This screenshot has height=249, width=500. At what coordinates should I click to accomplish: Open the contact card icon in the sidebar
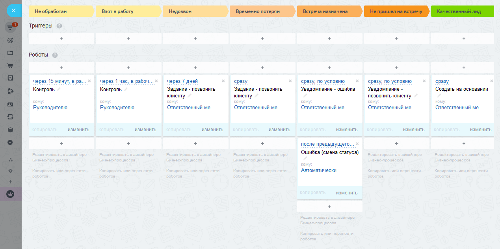11,104
